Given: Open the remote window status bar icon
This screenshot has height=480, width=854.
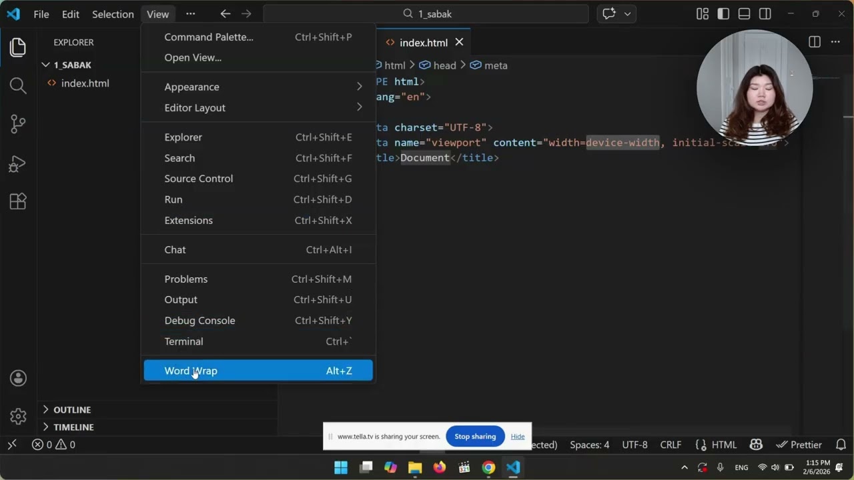Looking at the screenshot, I should (x=11, y=445).
